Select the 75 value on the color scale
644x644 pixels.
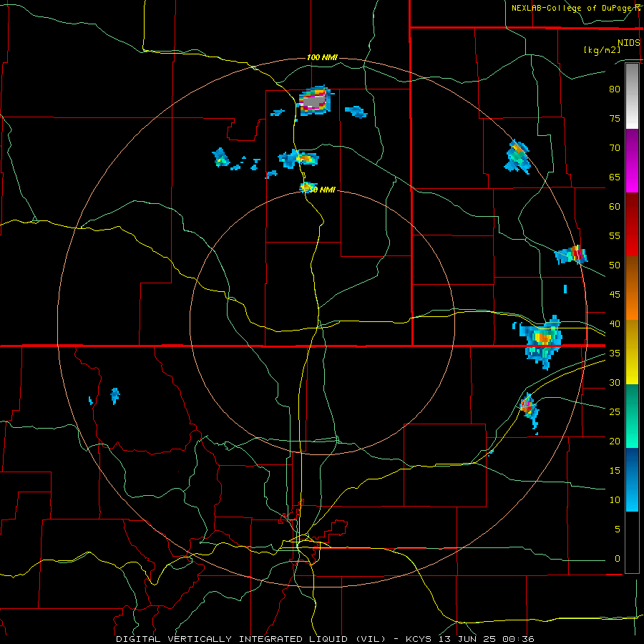615,118
